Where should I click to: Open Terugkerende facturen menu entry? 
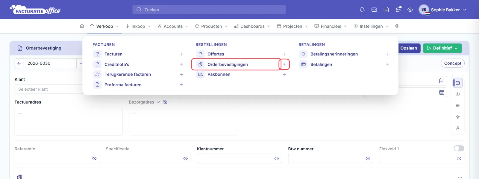tap(128, 74)
